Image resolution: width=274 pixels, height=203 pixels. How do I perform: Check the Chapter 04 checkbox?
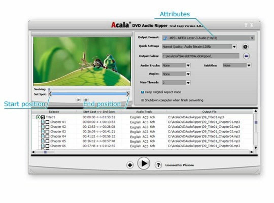pos(47,136)
